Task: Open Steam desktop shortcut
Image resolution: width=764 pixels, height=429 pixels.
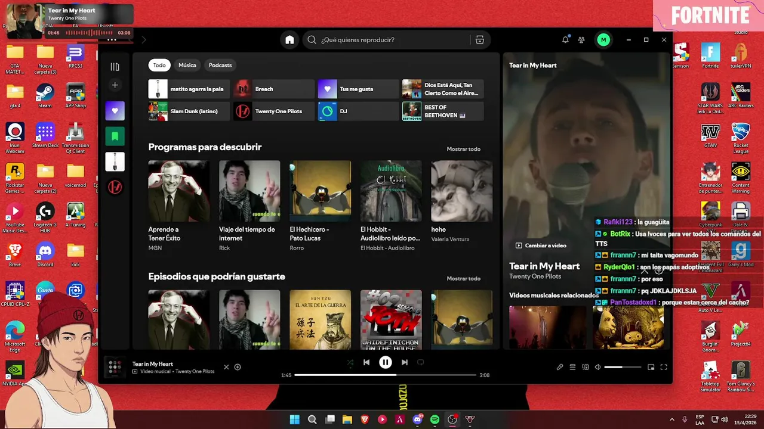Action: 45,95
